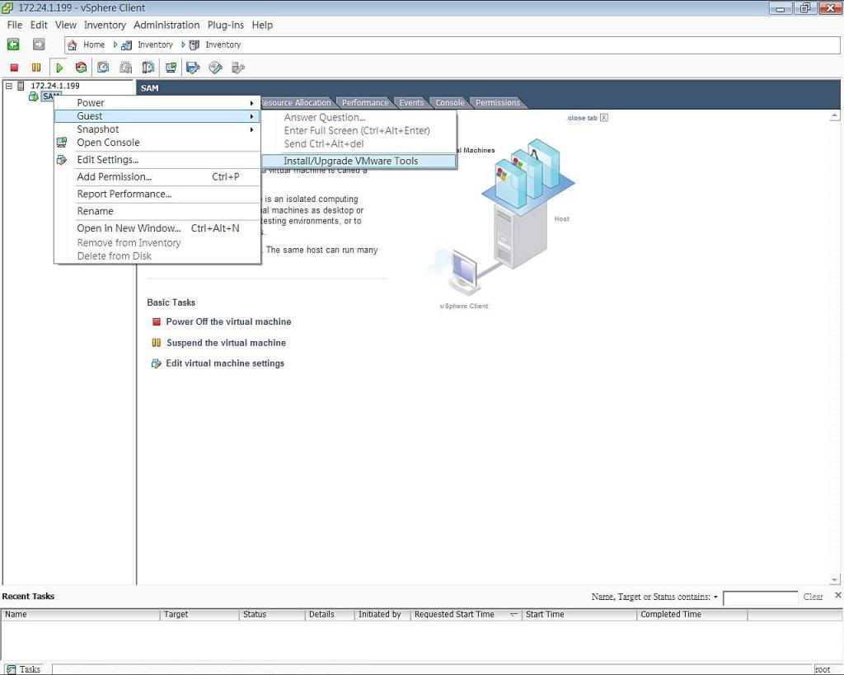
Task: Open the Inventory menu
Action: click(x=105, y=25)
